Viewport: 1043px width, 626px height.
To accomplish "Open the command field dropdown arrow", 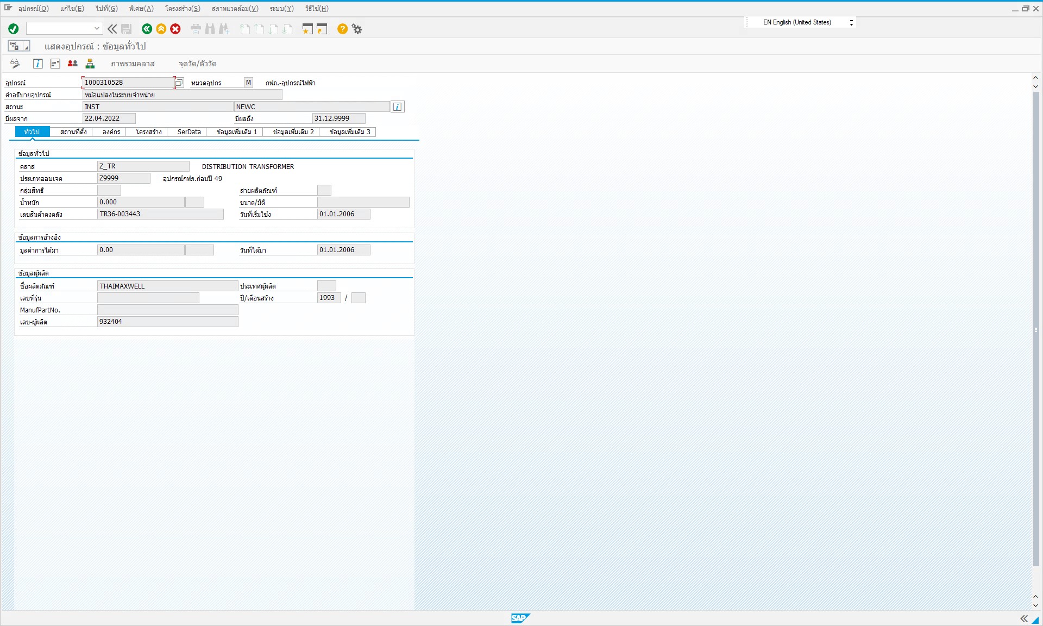I will click(x=97, y=28).
